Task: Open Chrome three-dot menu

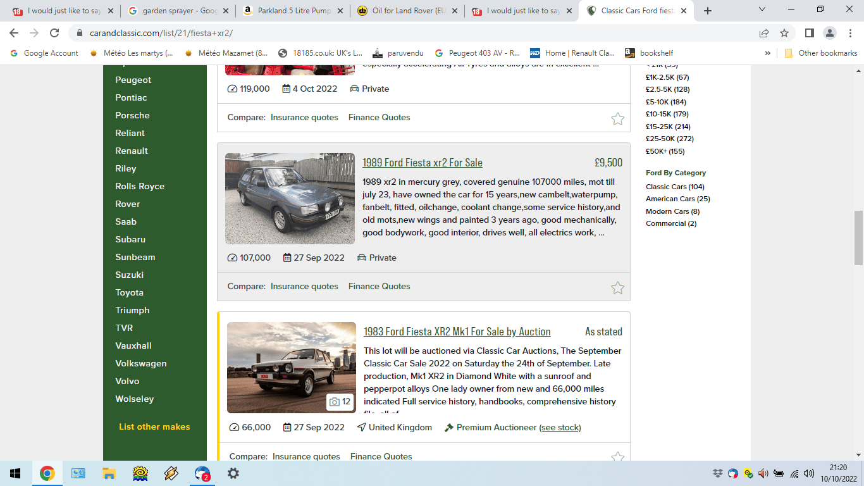Action: 849,33
